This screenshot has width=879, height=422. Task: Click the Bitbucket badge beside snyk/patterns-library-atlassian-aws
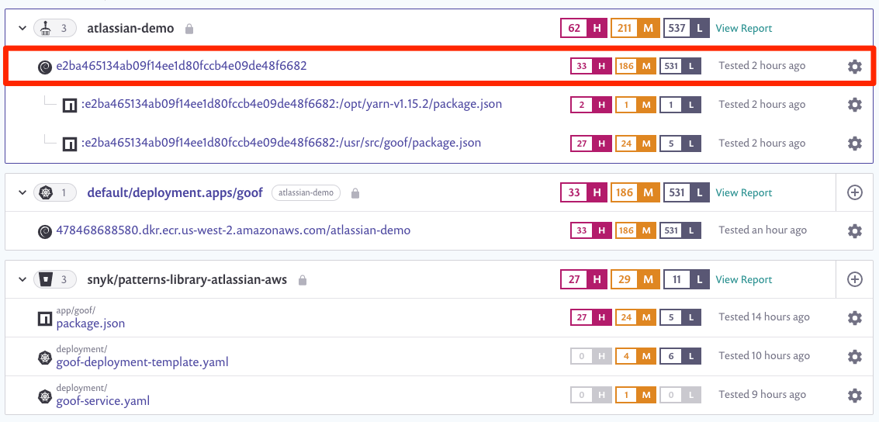pos(55,279)
